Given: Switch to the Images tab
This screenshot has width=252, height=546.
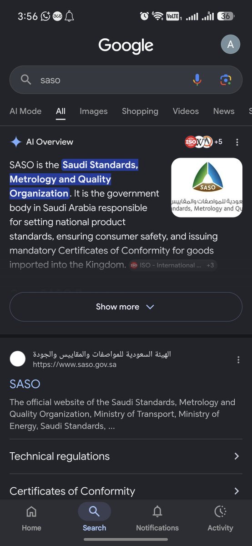Looking at the screenshot, I should point(94,111).
